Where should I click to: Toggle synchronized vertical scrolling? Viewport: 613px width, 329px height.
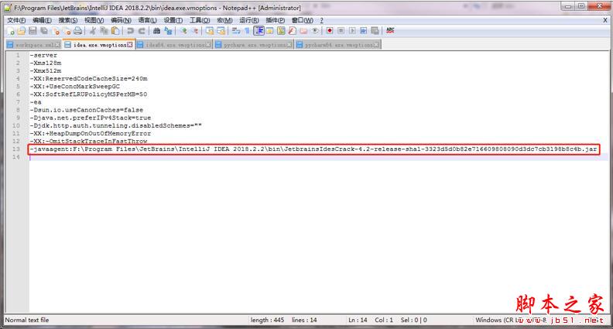210,31
